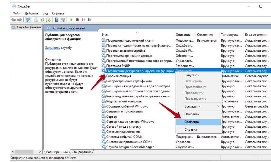Open the 'Действие' menu in the menu bar

pos(32,13)
